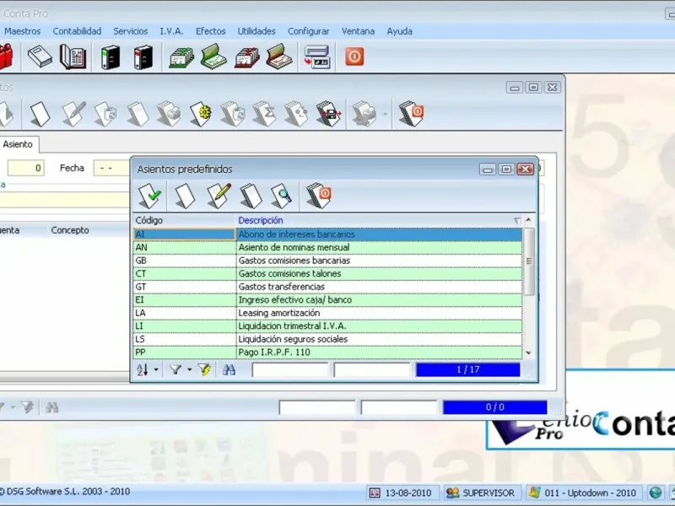Screen dimensions: 675x506
Task: Click the list scroll down arrow
Action: [529, 353]
